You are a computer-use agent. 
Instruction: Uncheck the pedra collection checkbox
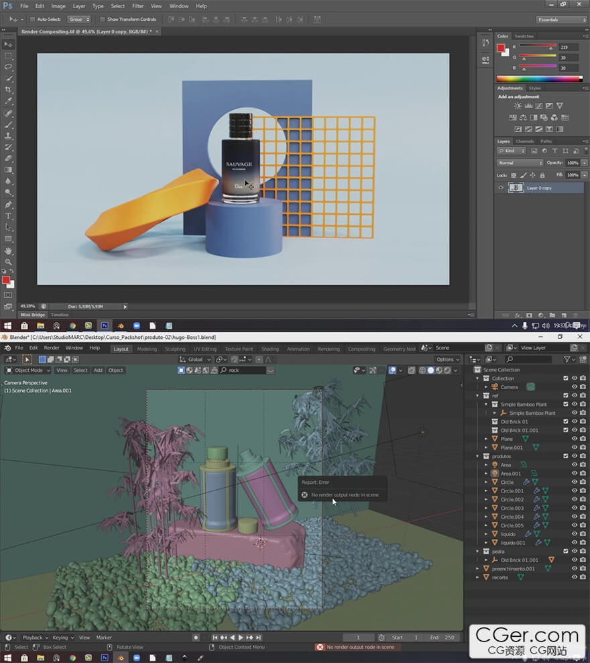[x=565, y=552]
